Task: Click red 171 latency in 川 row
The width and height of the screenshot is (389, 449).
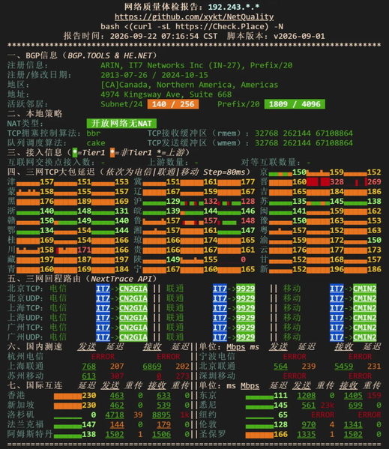Action: click(x=84, y=250)
